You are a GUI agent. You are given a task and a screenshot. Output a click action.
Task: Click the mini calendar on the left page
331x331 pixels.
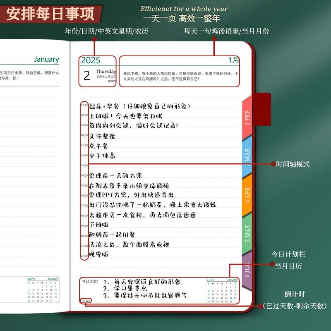pyautogui.click(x=43, y=290)
